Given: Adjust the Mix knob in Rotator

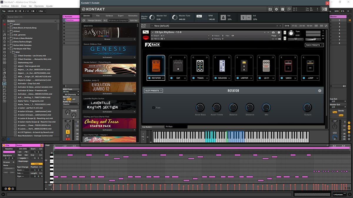Looking at the screenshot, I should pos(266,107).
